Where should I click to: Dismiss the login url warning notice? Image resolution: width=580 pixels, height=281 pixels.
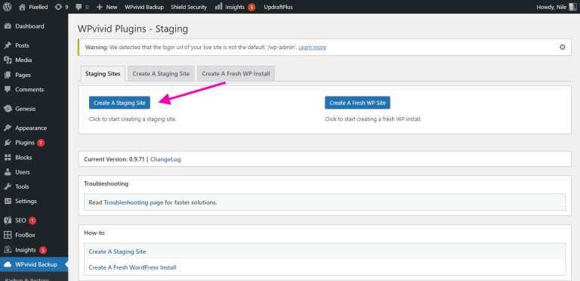(562, 48)
